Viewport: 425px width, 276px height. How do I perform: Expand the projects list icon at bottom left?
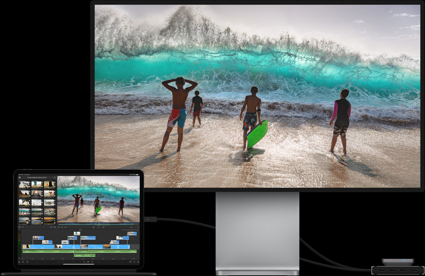20,262
